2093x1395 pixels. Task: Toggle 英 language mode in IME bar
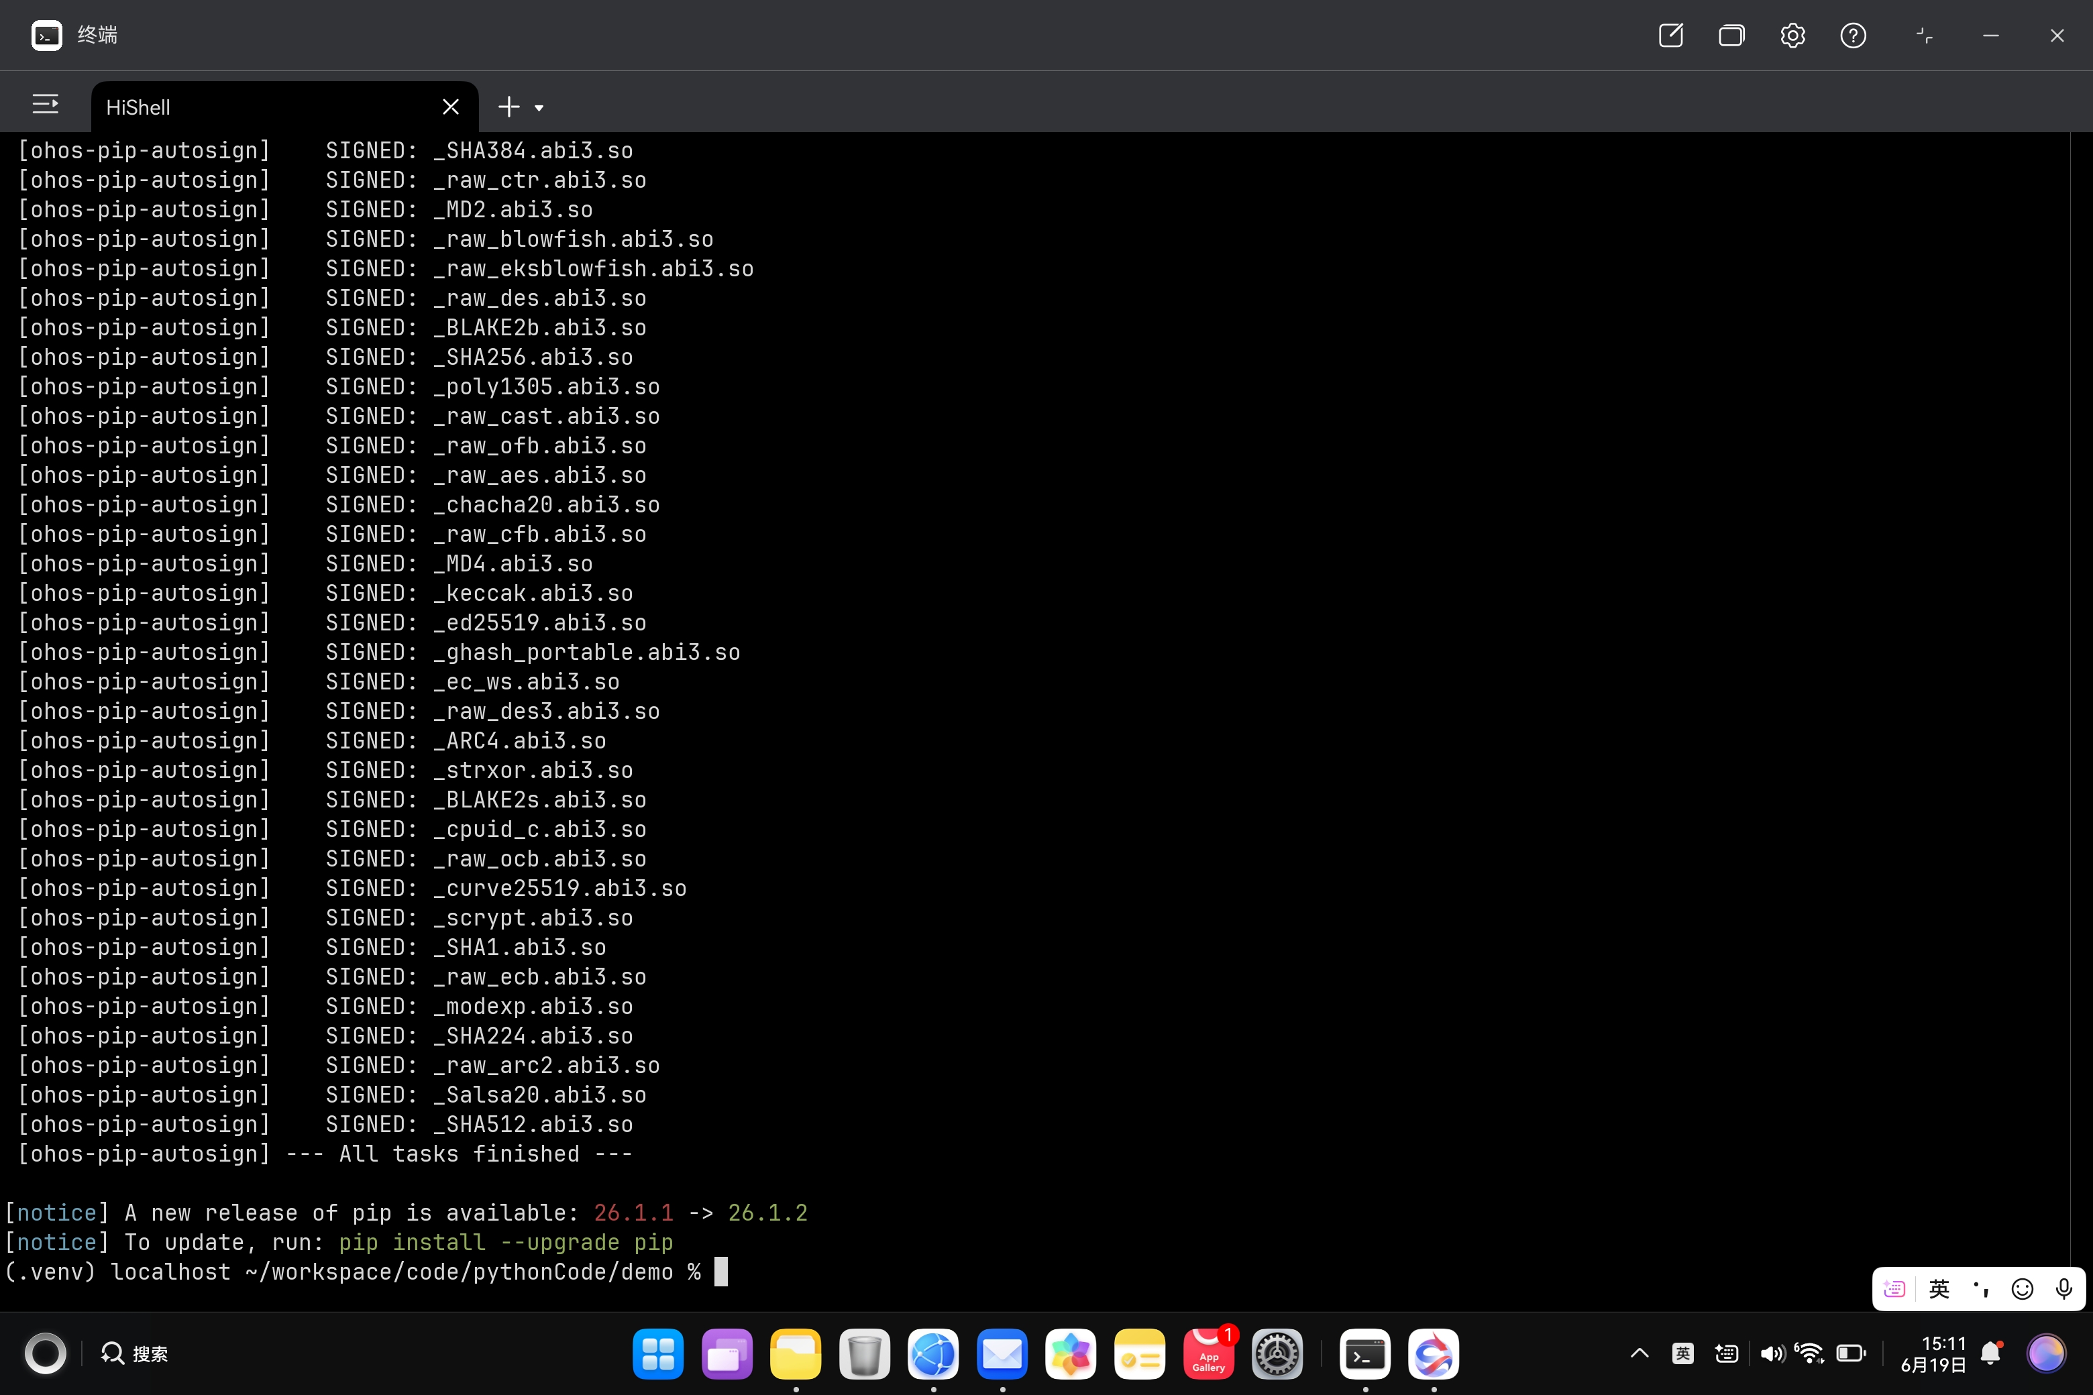[1939, 1288]
